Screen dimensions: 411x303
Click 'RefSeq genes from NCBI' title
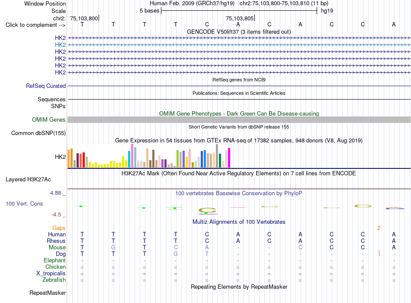click(x=239, y=80)
